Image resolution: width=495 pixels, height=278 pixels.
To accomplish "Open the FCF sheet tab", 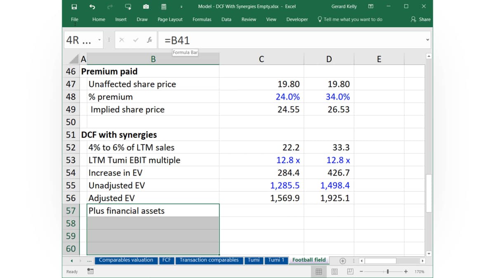I will [166, 260].
